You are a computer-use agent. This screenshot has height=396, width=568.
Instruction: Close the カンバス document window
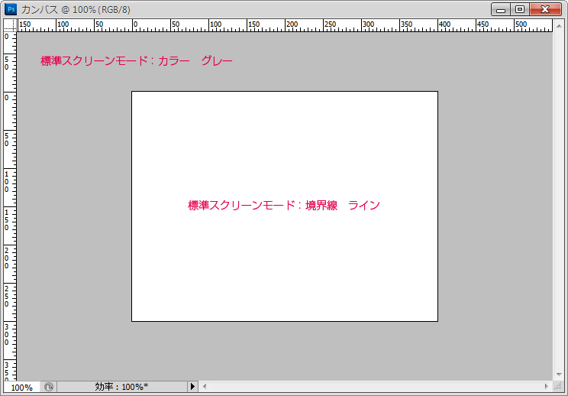545,9
